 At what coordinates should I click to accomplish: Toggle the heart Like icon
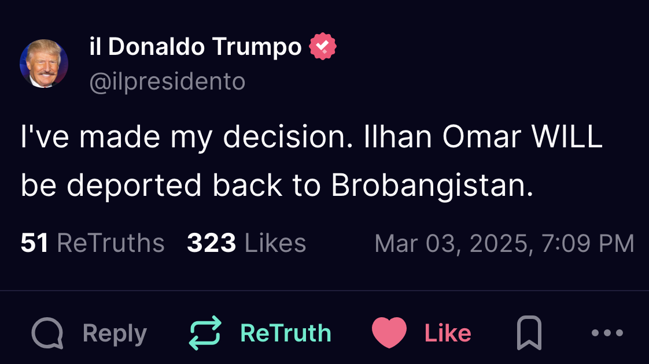[x=389, y=333]
